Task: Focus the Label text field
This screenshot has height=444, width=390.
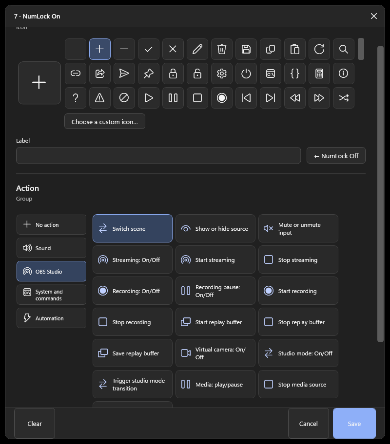Action: [x=158, y=155]
